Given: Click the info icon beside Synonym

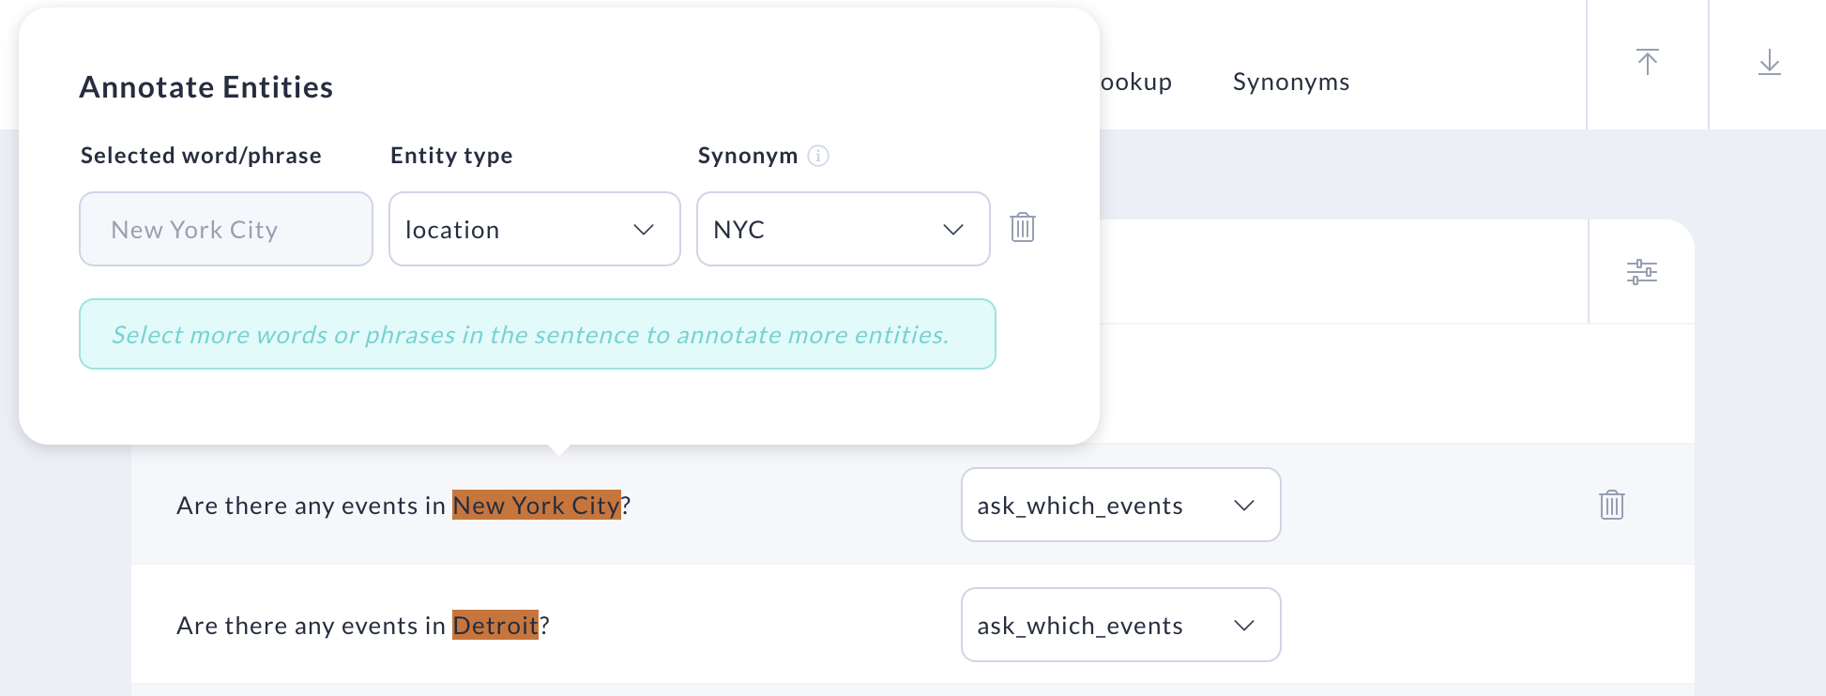Looking at the screenshot, I should pos(818,156).
